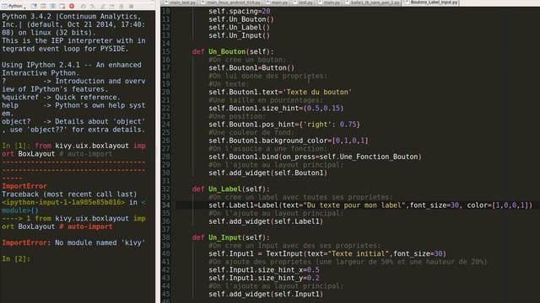Switch to the main_test.py tab

[x=180, y=3]
